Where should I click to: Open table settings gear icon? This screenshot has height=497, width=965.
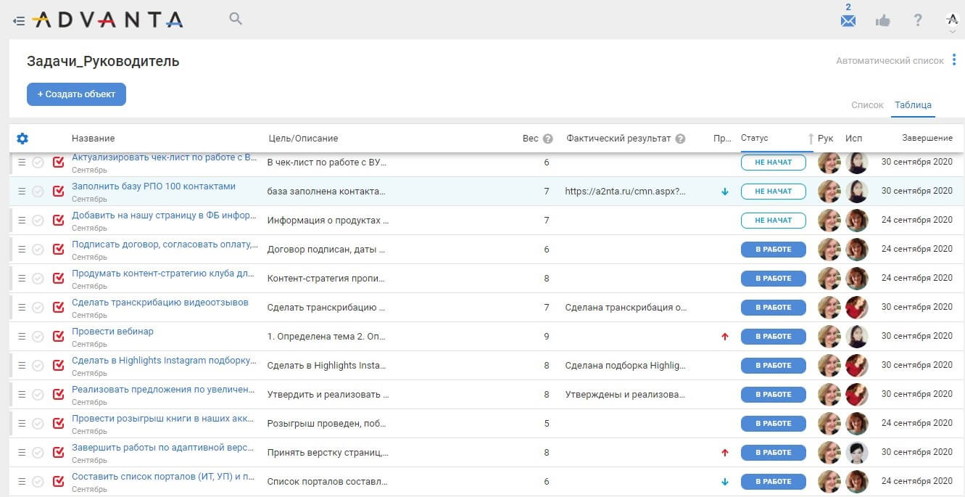pos(22,139)
